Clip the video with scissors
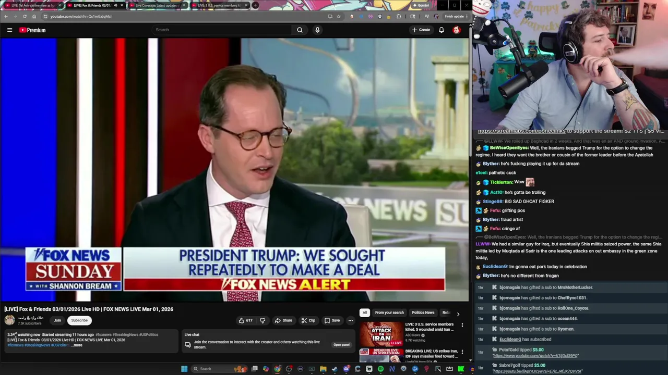 308,320
